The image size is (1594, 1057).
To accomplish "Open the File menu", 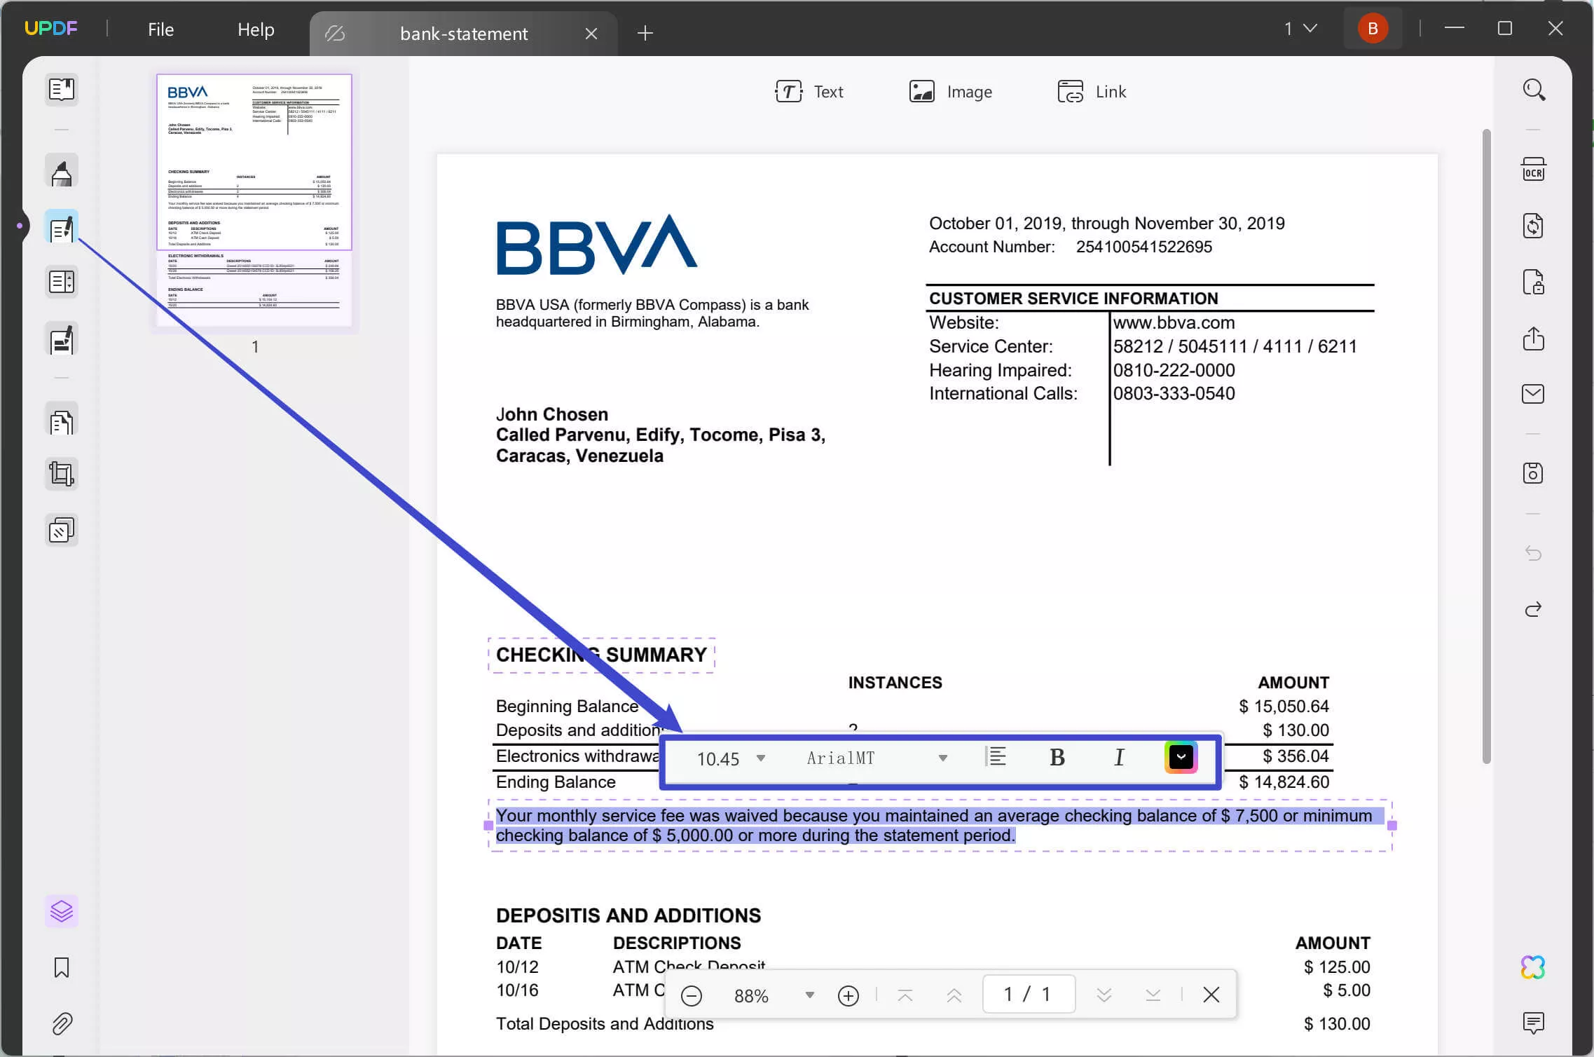I will (x=160, y=29).
